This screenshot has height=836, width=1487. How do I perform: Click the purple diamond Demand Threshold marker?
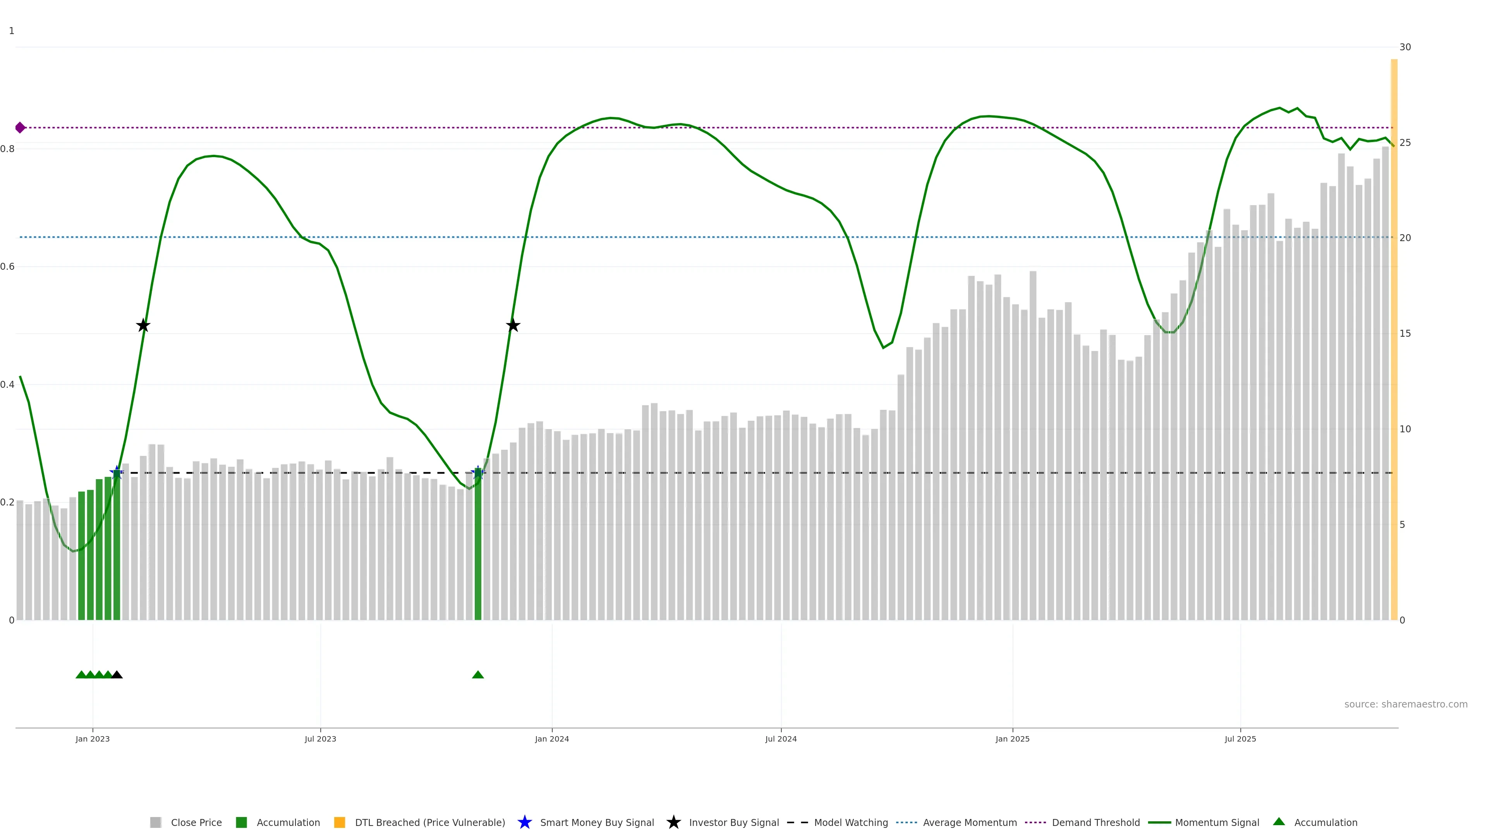[x=20, y=127]
